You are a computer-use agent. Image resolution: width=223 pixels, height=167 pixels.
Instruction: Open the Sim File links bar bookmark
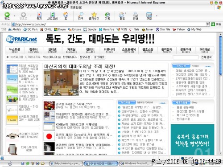pyautogui.click(x=163, y=29)
